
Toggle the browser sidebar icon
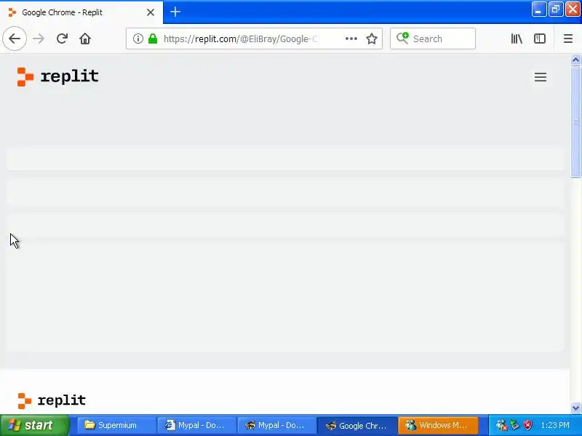pos(540,39)
